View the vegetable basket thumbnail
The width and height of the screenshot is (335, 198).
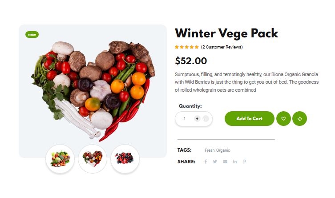click(60, 159)
